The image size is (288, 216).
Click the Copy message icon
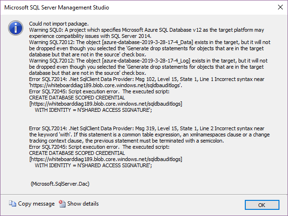pyautogui.click(x=12, y=204)
